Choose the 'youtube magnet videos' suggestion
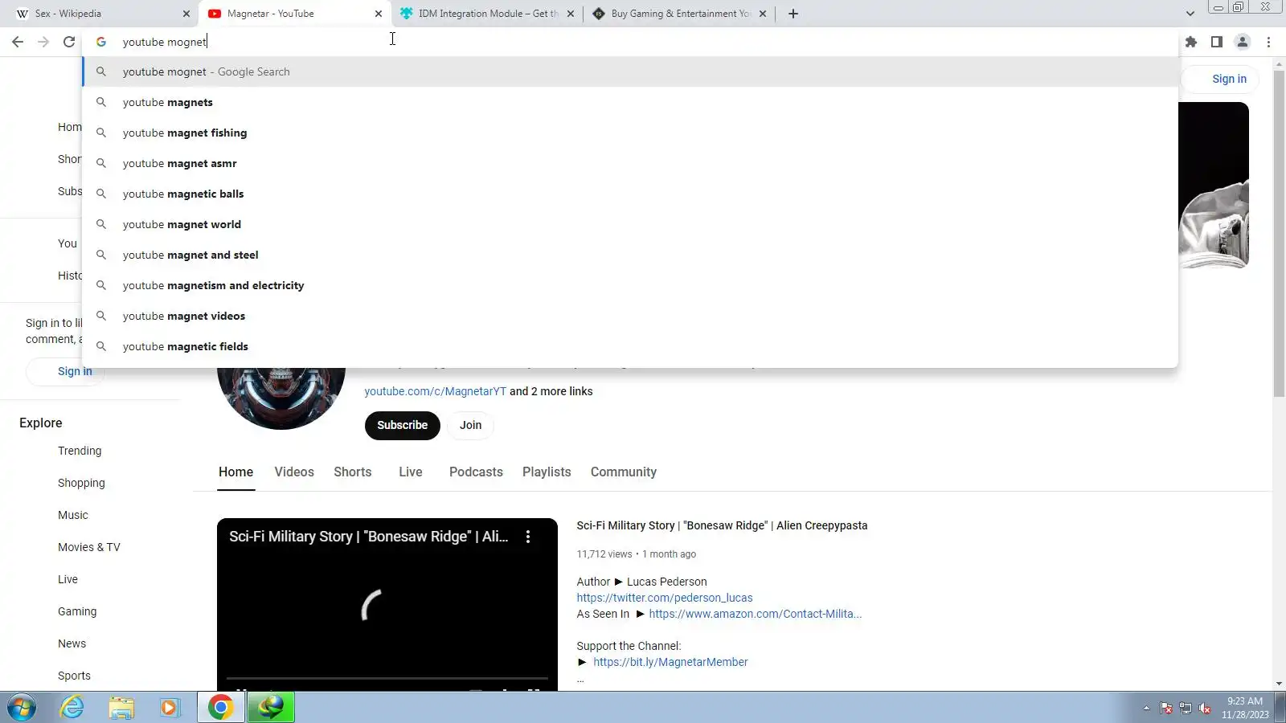 [630, 316]
